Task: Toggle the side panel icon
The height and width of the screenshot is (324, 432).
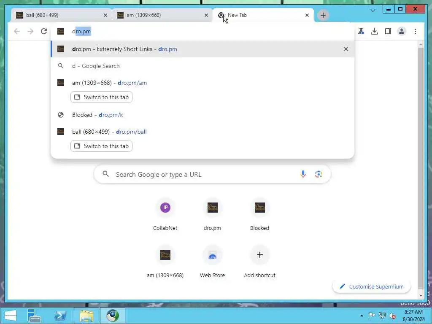Action: click(388, 31)
